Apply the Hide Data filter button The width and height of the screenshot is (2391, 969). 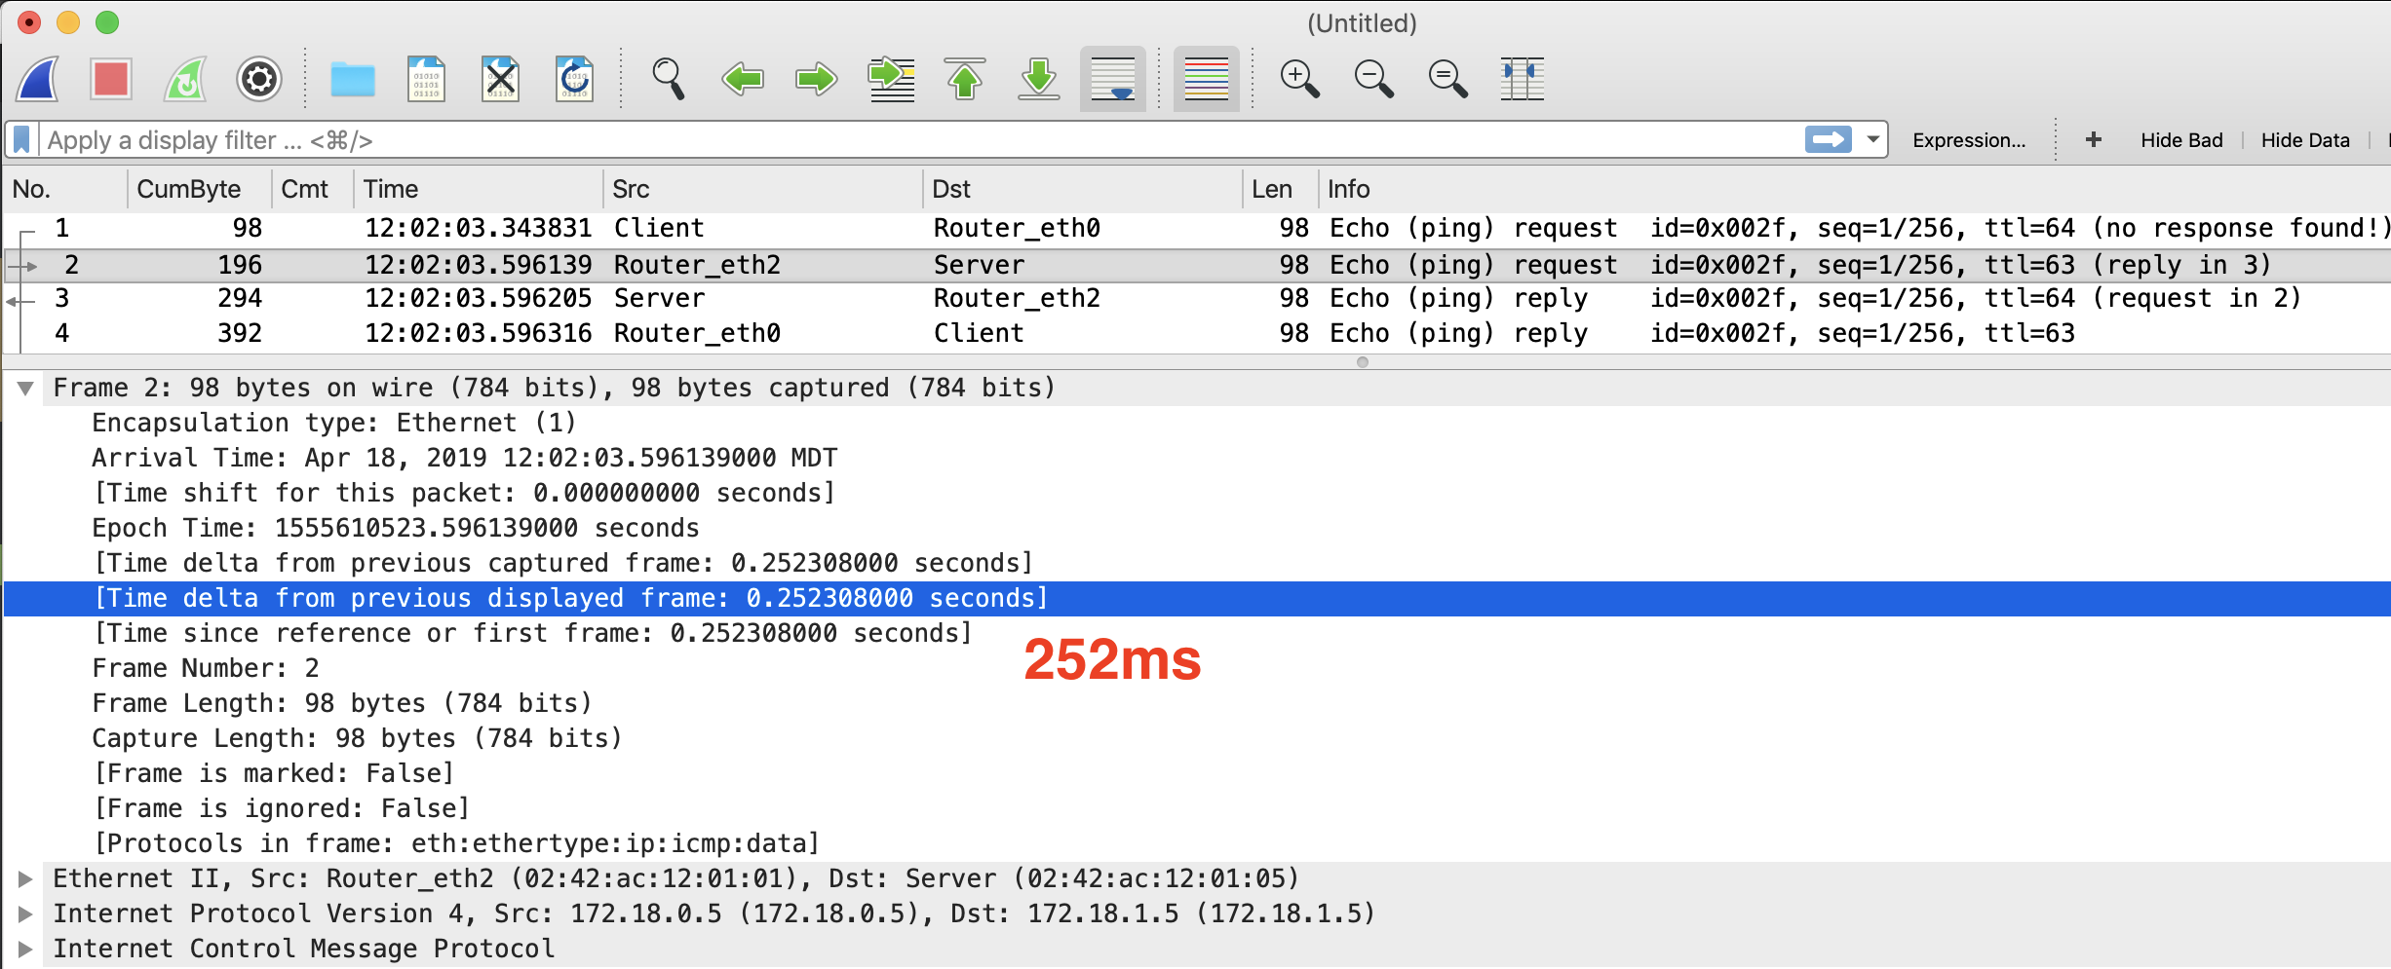(x=2304, y=140)
